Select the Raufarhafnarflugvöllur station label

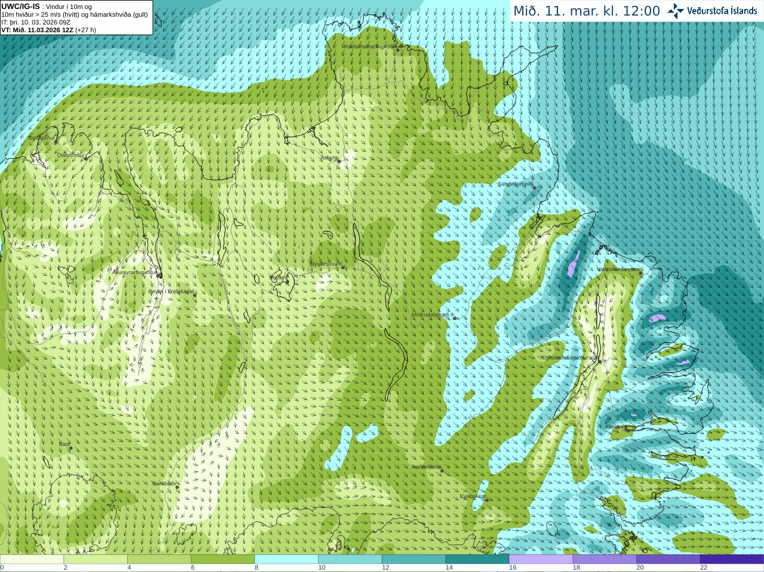pyautogui.click(x=370, y=46)
